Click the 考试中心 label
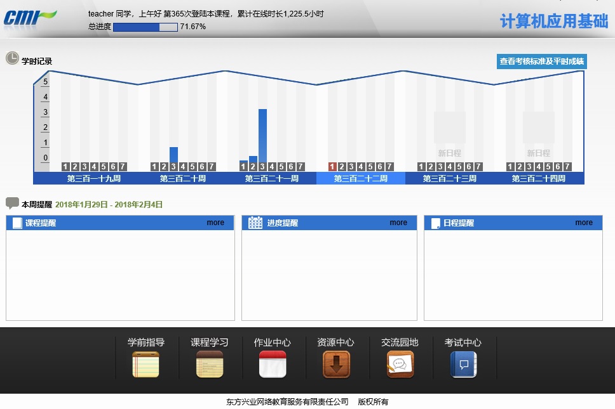 (x=463, y=342)
